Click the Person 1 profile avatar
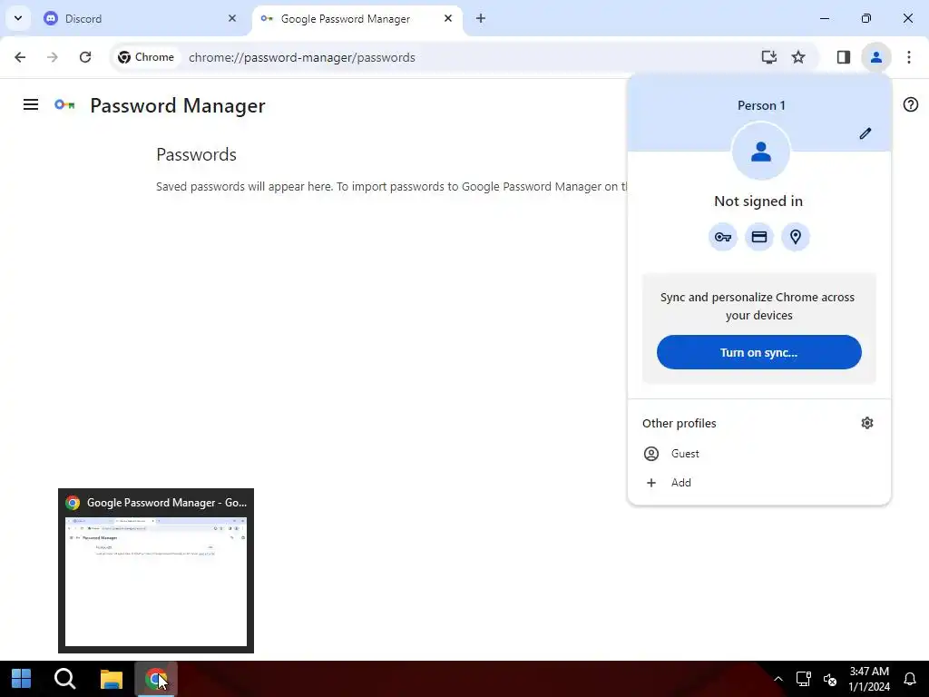The width and height of the screenshot is (929, 697). tap(761, 152)
